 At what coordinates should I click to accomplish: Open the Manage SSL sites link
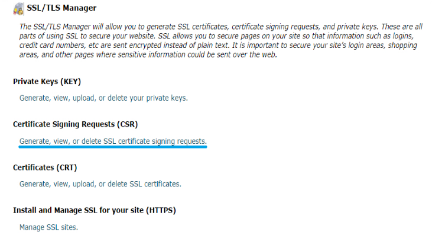tap(49, 227)
